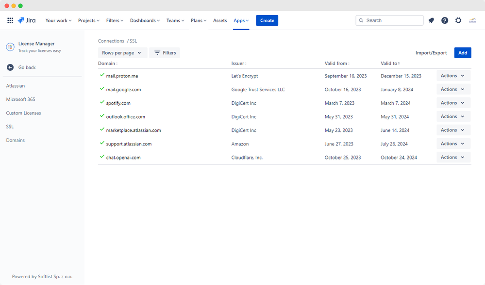Open Custom Licenses in the sidebar
This screenshot has width=485, height=285.
(23, 113)
